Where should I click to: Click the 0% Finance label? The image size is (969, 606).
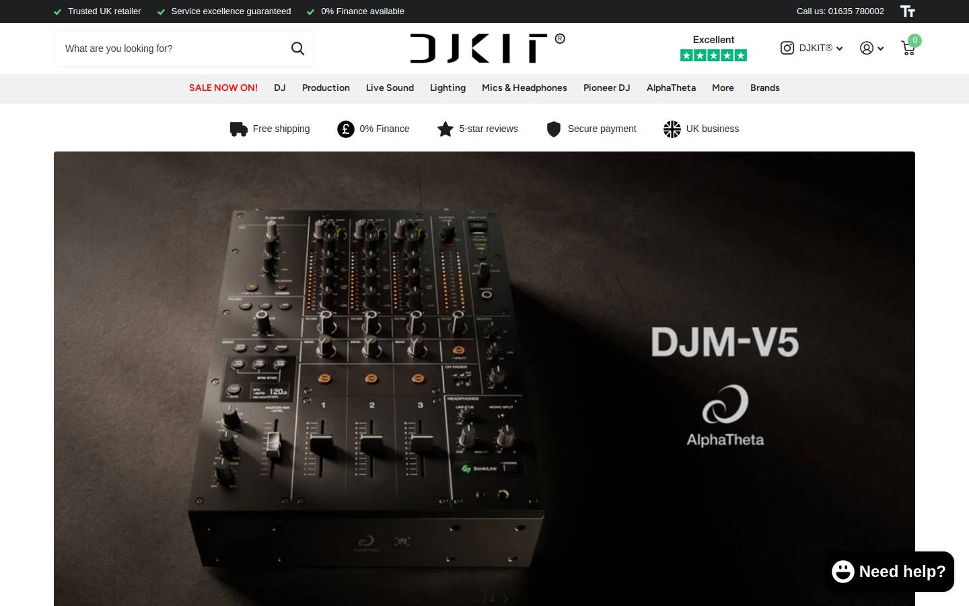[384, 129]
